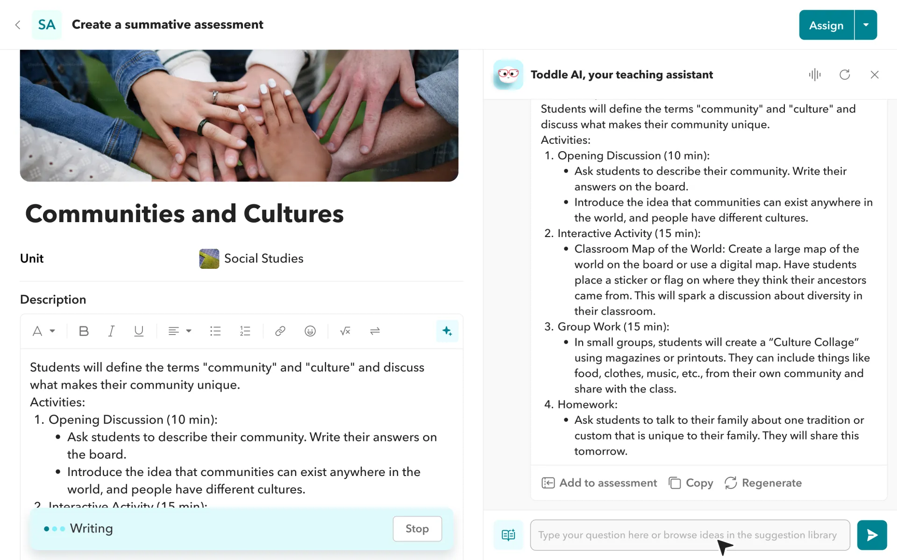
Task: Click the AI magic/sparkle formatting icon
Action: 447,331
